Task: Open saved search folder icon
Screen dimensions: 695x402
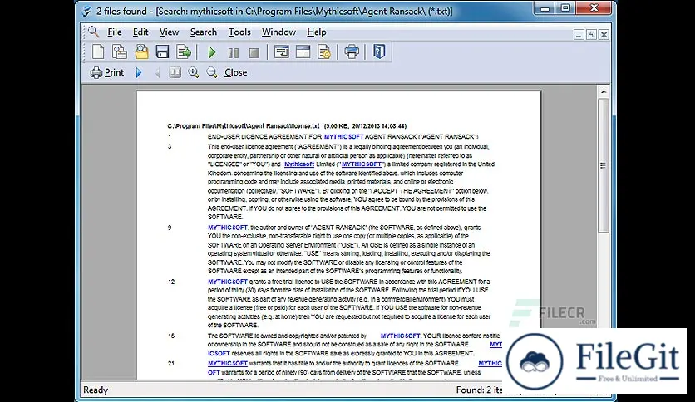Action: pyautogui.click(x=141, y=51)
